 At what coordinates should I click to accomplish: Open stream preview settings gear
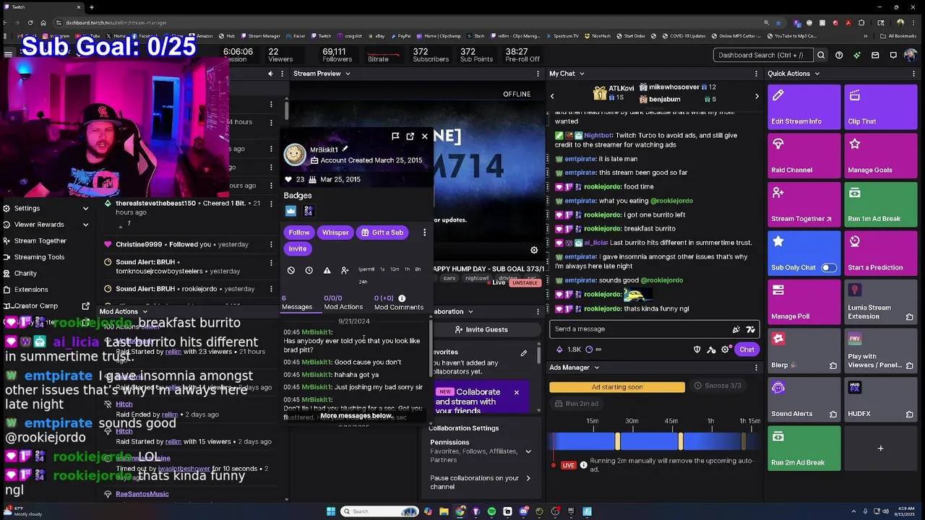(x=534, y=250)
